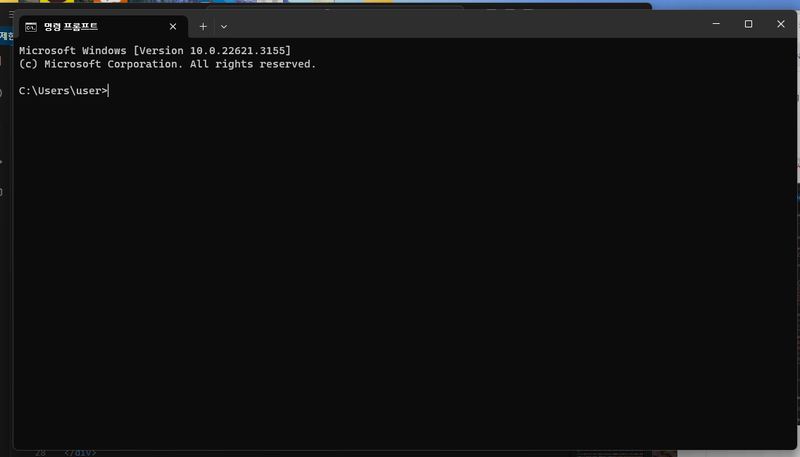800x457 pixels.
Task: Maximize the terminal window
Action: tap(749, 24)
